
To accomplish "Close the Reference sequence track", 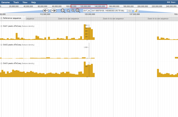I will (1, 18).
